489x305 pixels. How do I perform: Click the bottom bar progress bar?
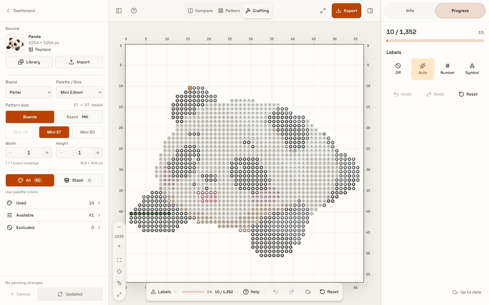(193, 292)
